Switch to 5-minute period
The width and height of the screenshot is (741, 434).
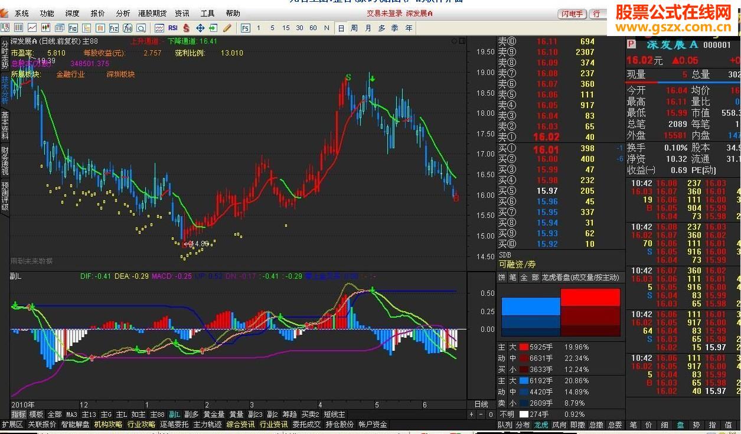pos(272,28)
